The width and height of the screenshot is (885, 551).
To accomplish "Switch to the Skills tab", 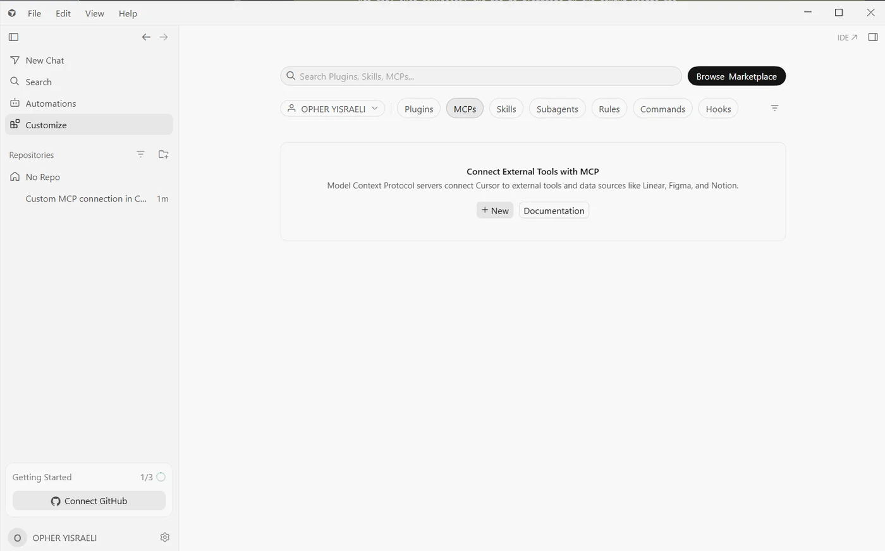I will point(506,109).
